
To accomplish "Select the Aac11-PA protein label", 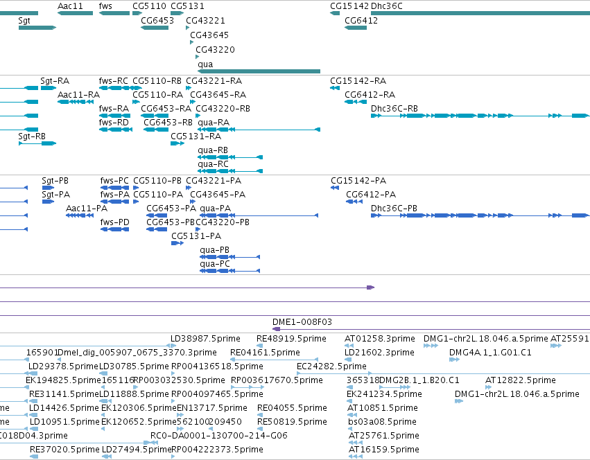I will tap(87, 209).
